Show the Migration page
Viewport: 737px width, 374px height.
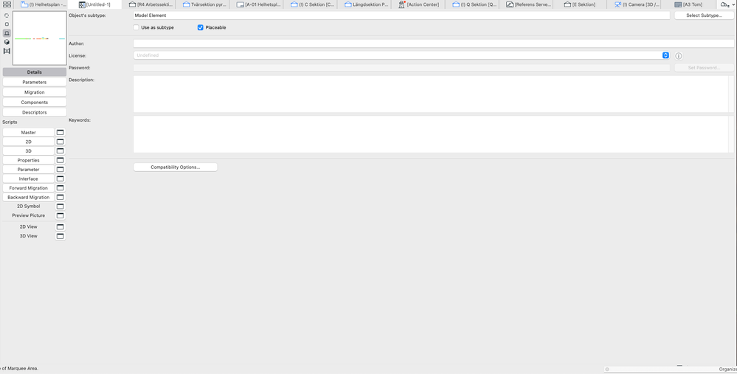(x=35, y=92)
